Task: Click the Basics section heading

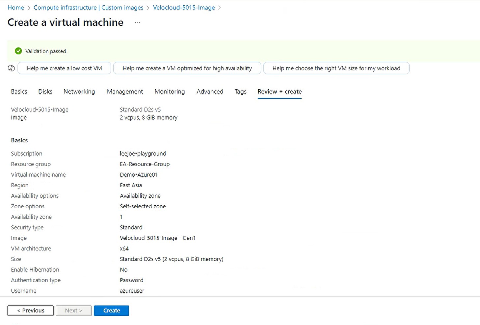Action: (19, 140)
